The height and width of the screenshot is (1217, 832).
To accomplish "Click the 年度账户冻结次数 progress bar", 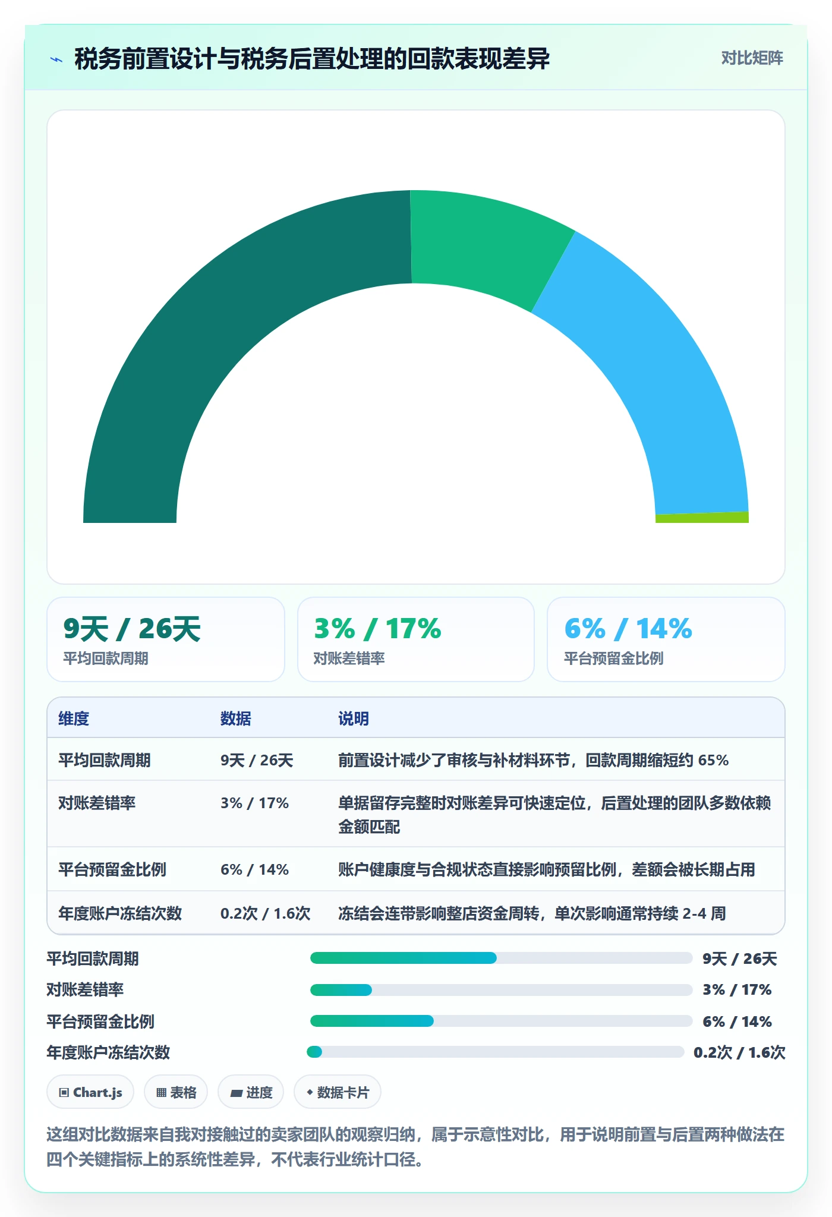I will click(495, 1052).
